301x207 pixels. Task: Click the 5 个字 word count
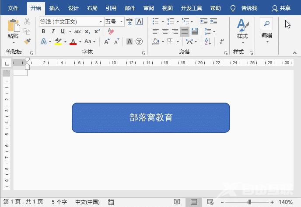click(59, 202)
